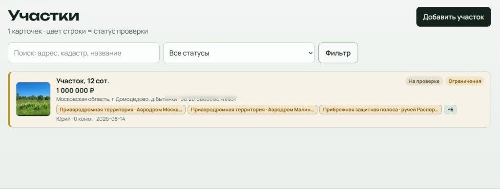Click the price 1 000 000 ₽

click(75, 91)
